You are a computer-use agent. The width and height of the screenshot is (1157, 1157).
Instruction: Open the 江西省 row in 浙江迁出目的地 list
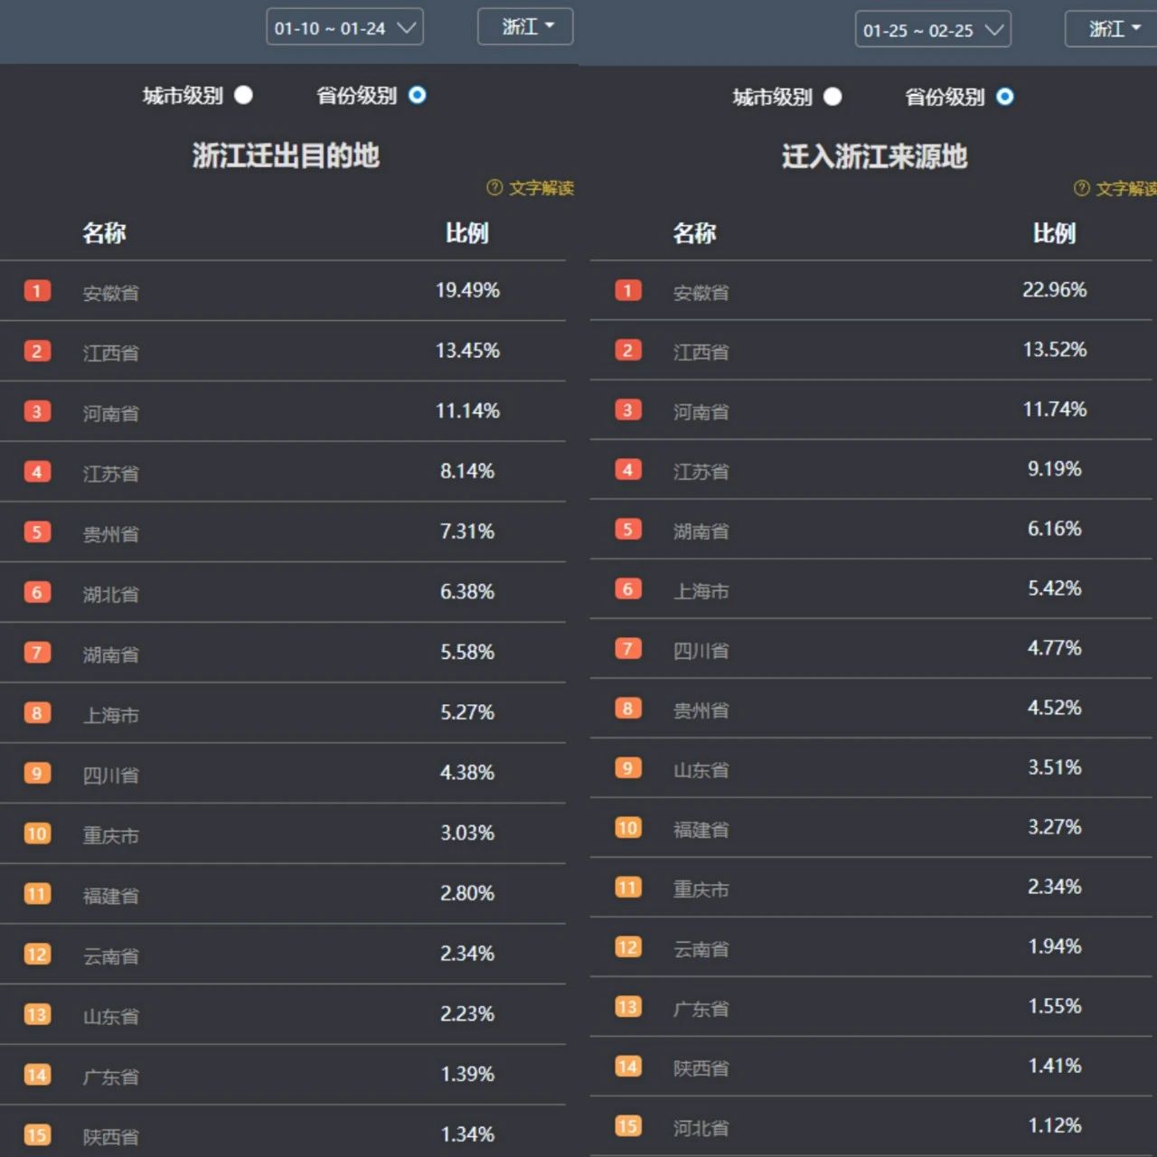[x=283, y=351]
